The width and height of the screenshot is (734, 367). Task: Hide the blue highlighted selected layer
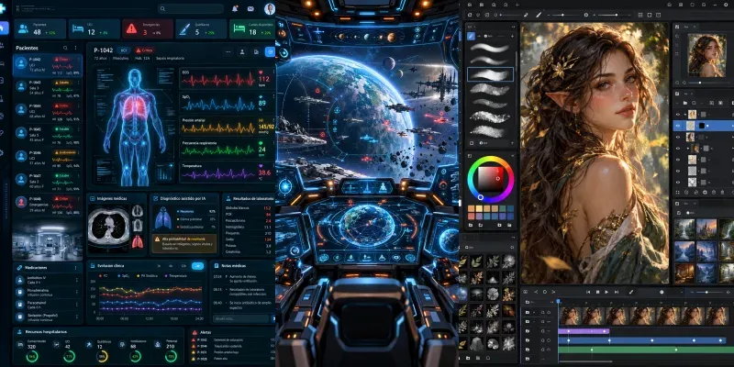point(678,126)
